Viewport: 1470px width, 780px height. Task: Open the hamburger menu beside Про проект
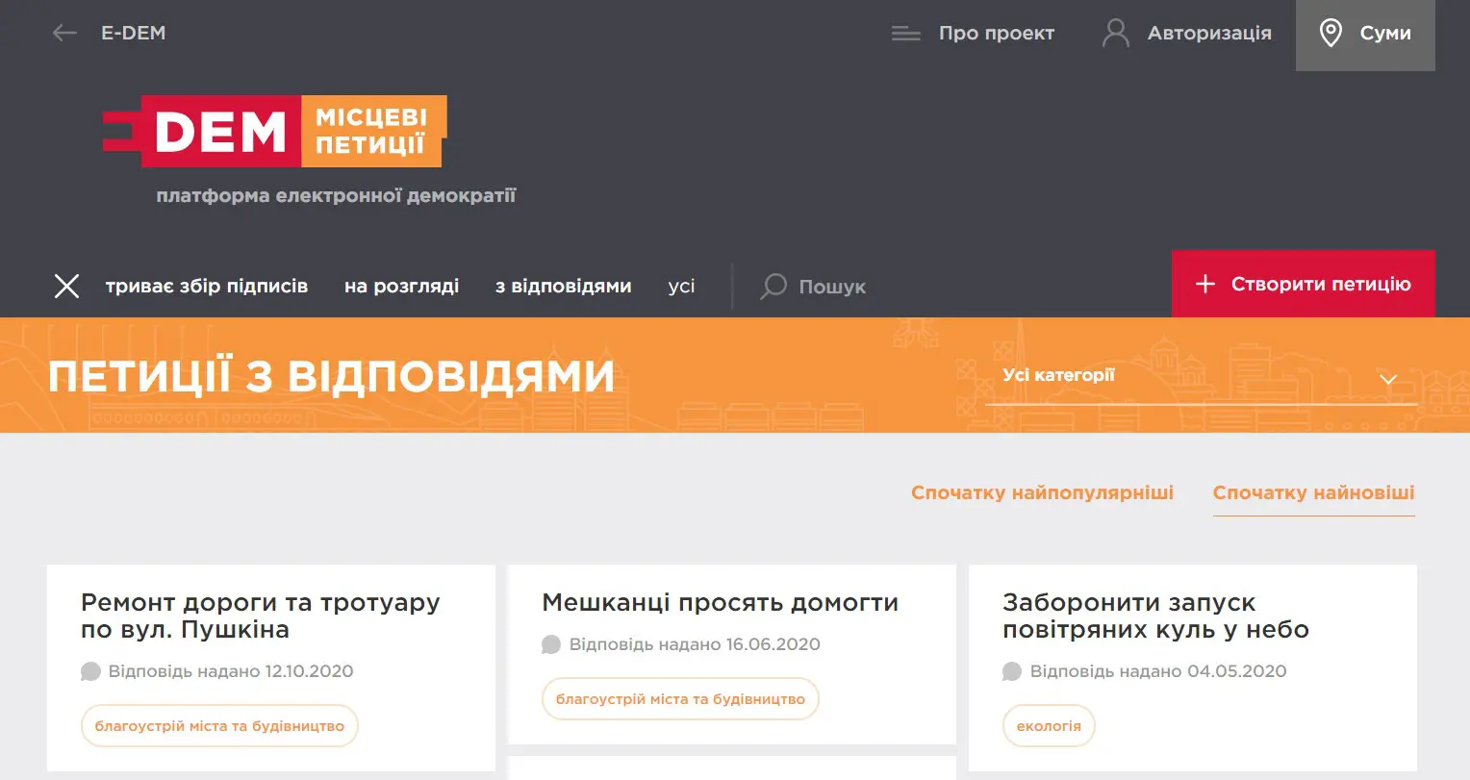tap(905, 32)
